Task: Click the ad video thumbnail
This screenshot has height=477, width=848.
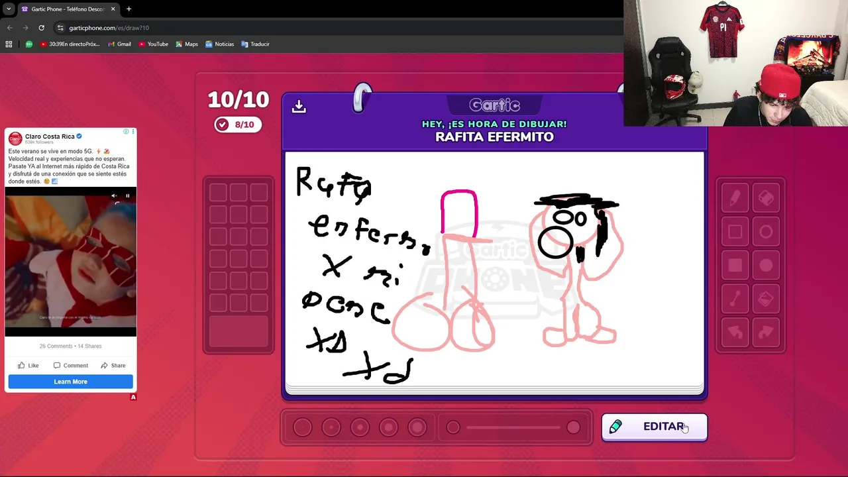Action: tap(70, 262)
